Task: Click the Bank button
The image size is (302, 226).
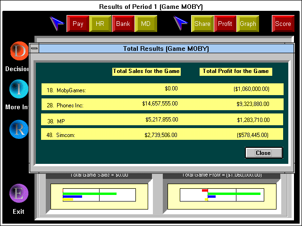Action: coord(123,24)
